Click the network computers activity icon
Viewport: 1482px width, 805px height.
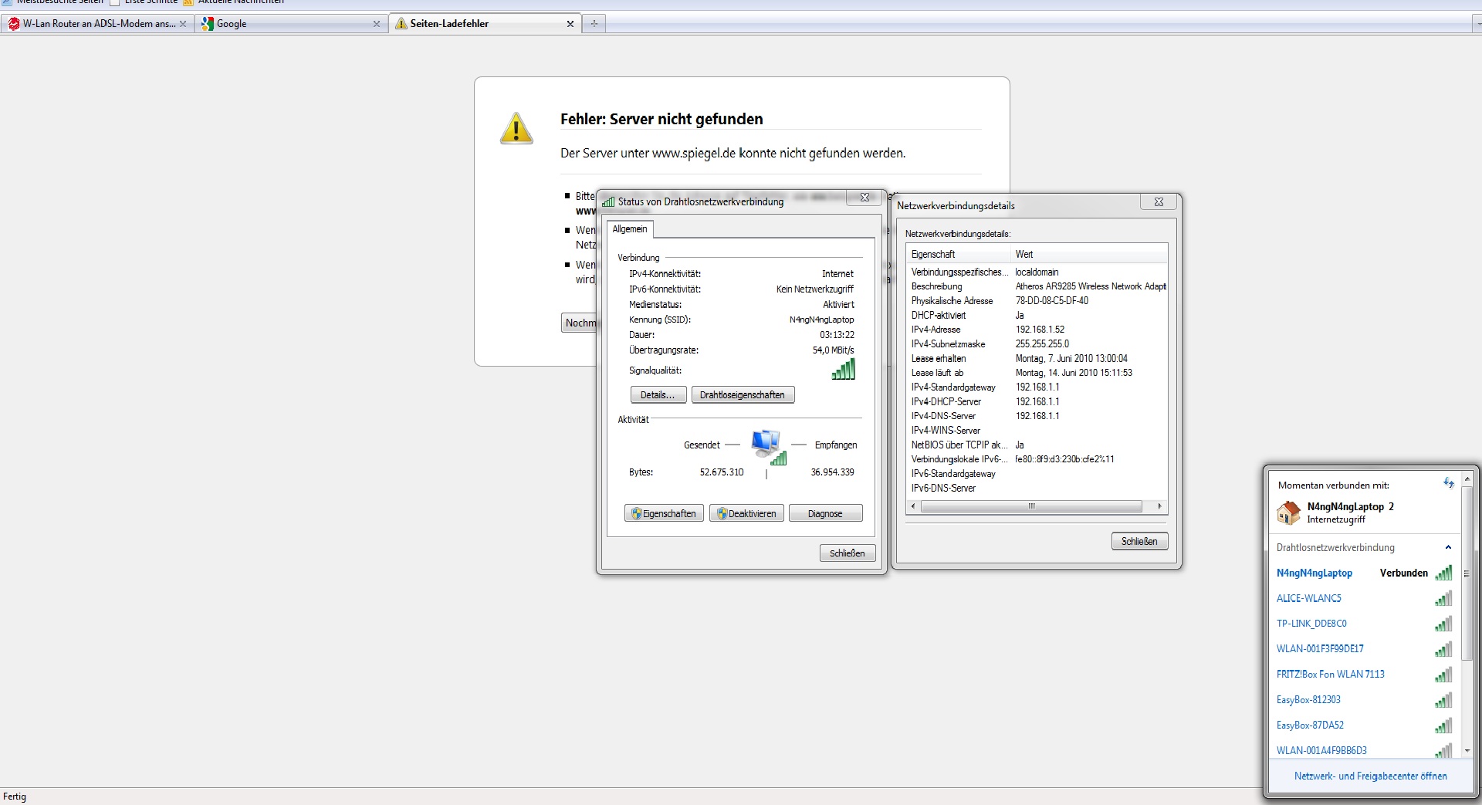coord(767,447)
